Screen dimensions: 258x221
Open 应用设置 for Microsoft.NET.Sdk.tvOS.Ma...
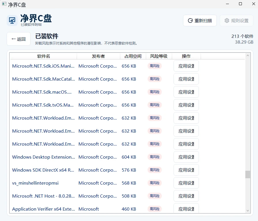(186, 105)
